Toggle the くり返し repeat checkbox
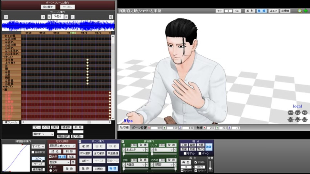310x174 pixels. click(196, 162)
